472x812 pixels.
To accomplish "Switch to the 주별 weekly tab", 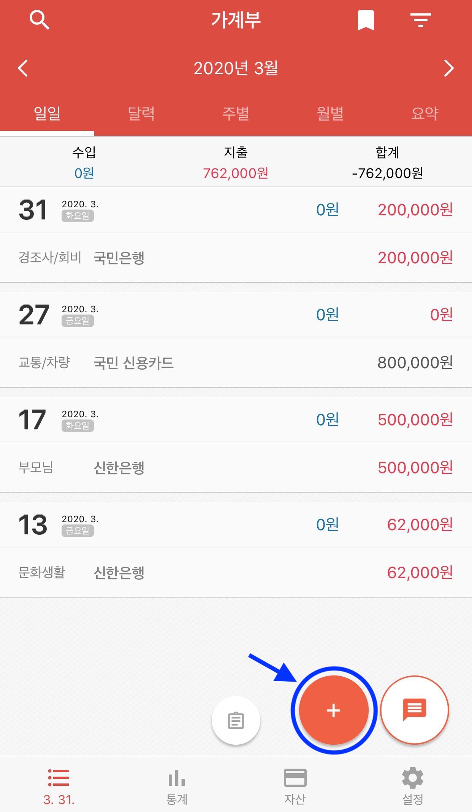I will click(236, 114).
